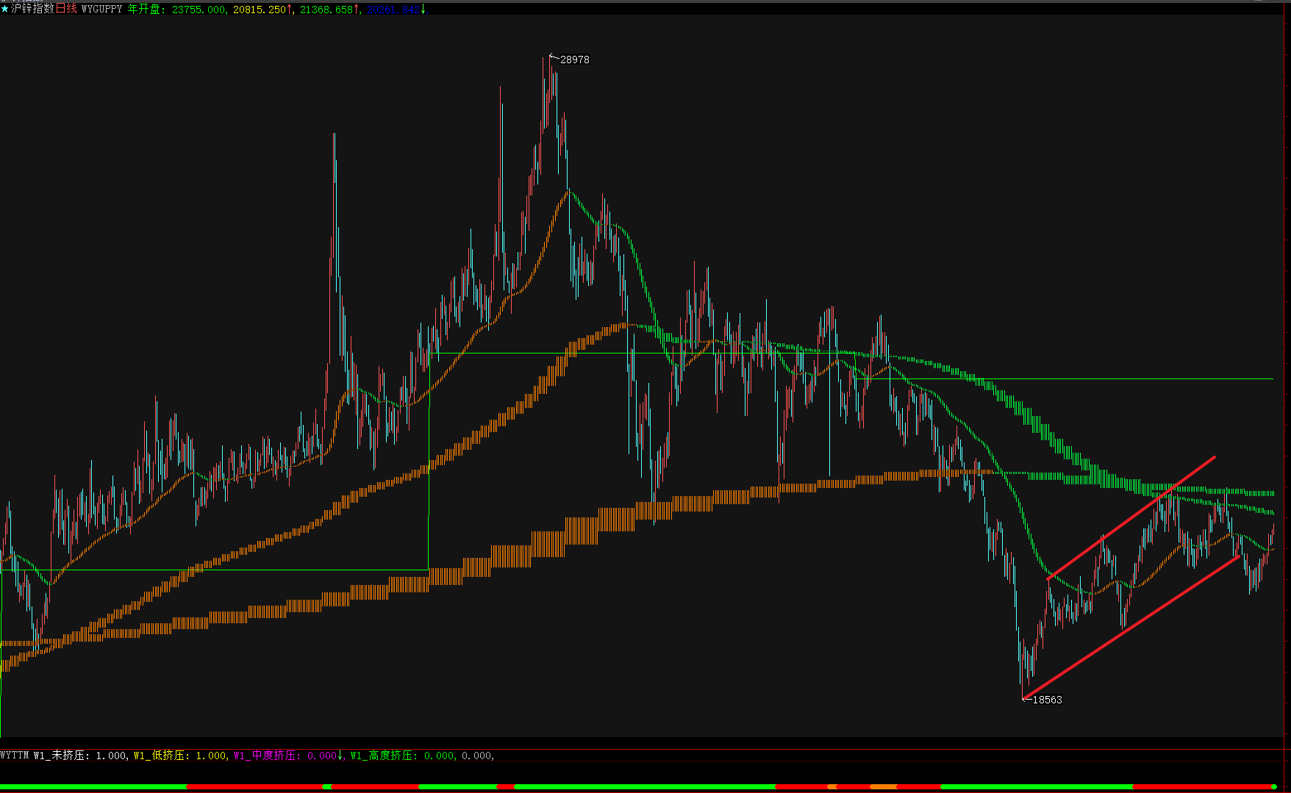
Task: Click the green down arrow after 中度挤压 0.000
Action: [342, 756]
